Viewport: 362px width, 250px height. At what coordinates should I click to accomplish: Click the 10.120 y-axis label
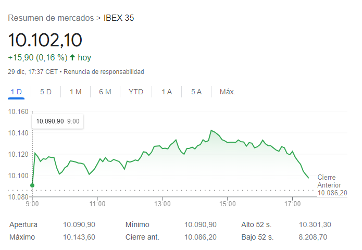[x=18, y=154]
